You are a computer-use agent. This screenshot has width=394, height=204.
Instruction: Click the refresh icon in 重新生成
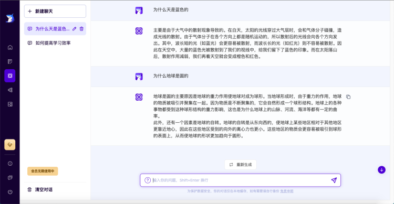(231, 165)
